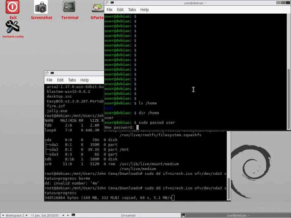Viewport: 291px width, 218px height.
Task: Click the sda1 partition row in lsblk output
Action: (81, 144)
